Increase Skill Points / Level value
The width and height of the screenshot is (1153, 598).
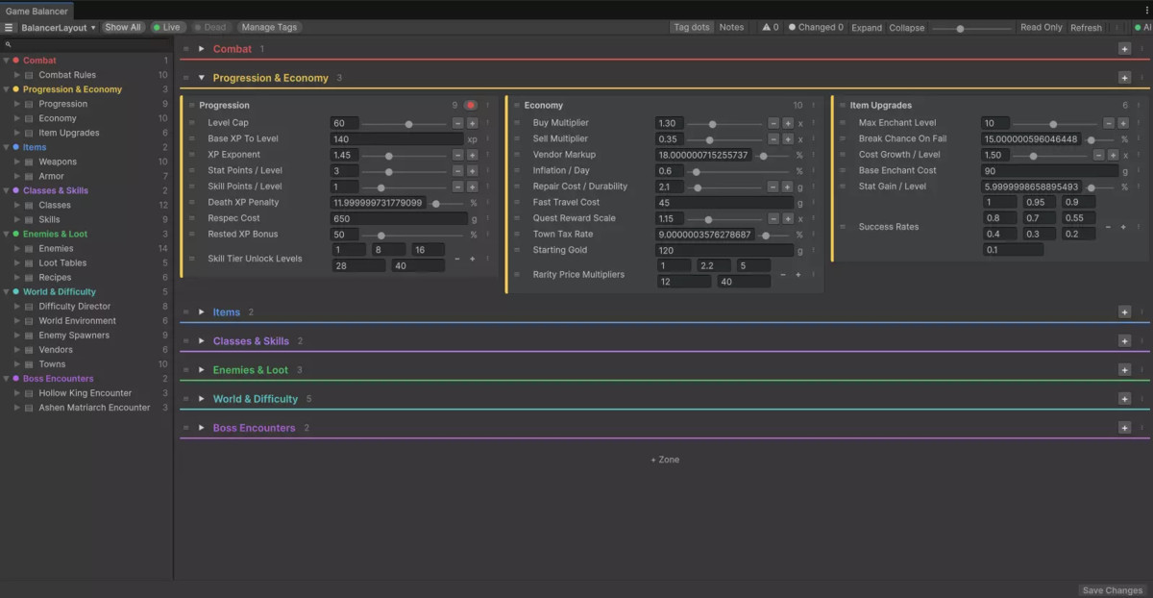point(472,187)
